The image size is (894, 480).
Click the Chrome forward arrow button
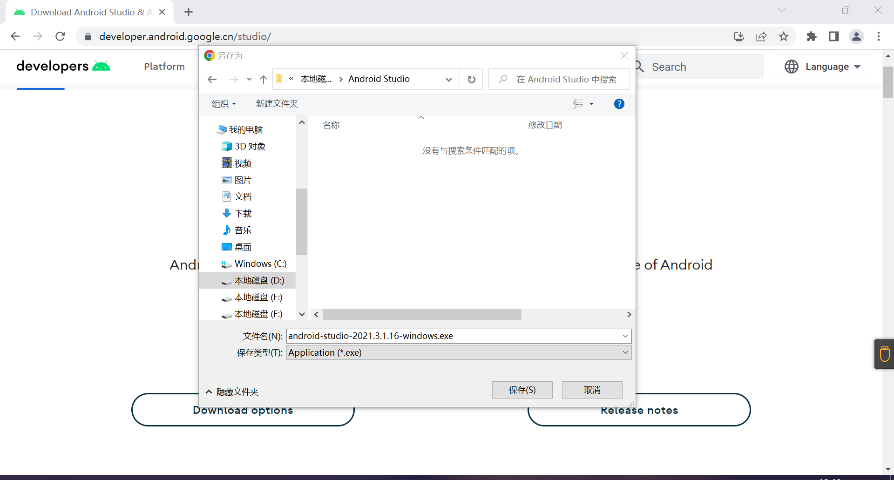(38, 36)
